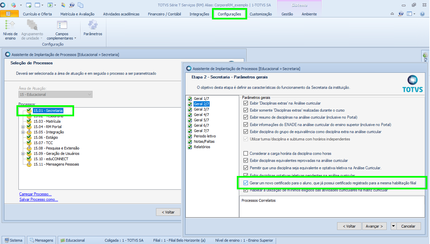Toggle Exibir disciplina do grupo de equivalência checkbox
The image size is (430, 244).
(246, 132)
